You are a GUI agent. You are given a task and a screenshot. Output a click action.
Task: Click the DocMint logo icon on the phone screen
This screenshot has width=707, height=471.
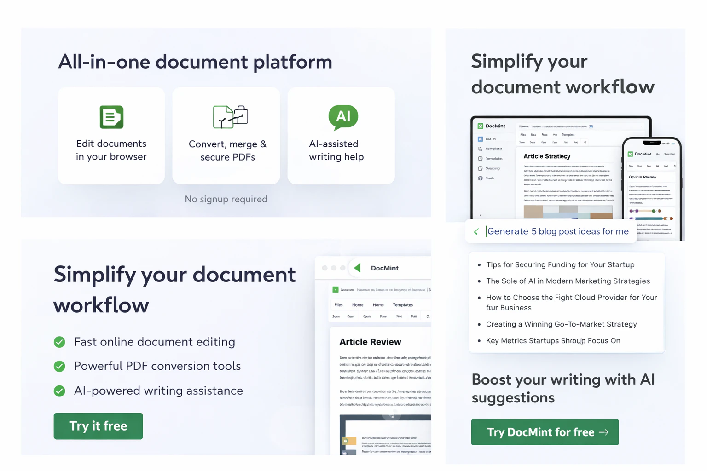point(630,154)
